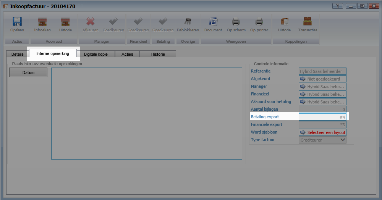Screen dimensions: 382x200
Task: Switch to the Digitale kopie tab
Action: point(95,54)
